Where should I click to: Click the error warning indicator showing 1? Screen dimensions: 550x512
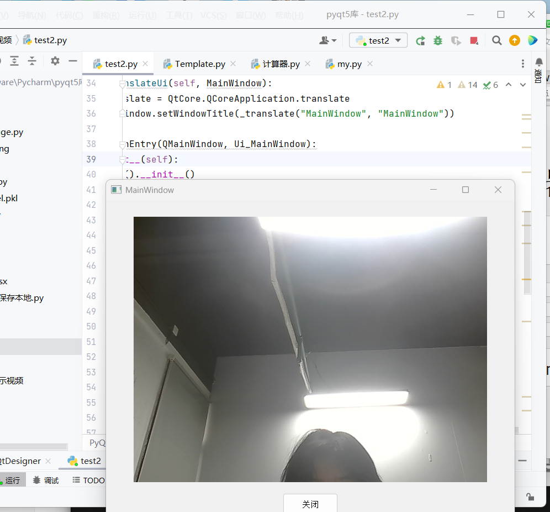[x=444, y=85]
